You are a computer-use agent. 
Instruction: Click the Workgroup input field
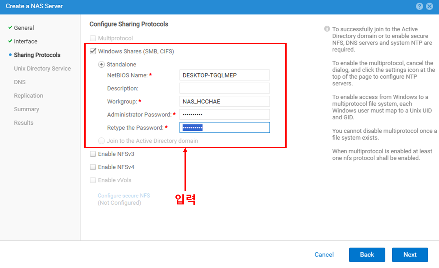(x=224, y=101)
